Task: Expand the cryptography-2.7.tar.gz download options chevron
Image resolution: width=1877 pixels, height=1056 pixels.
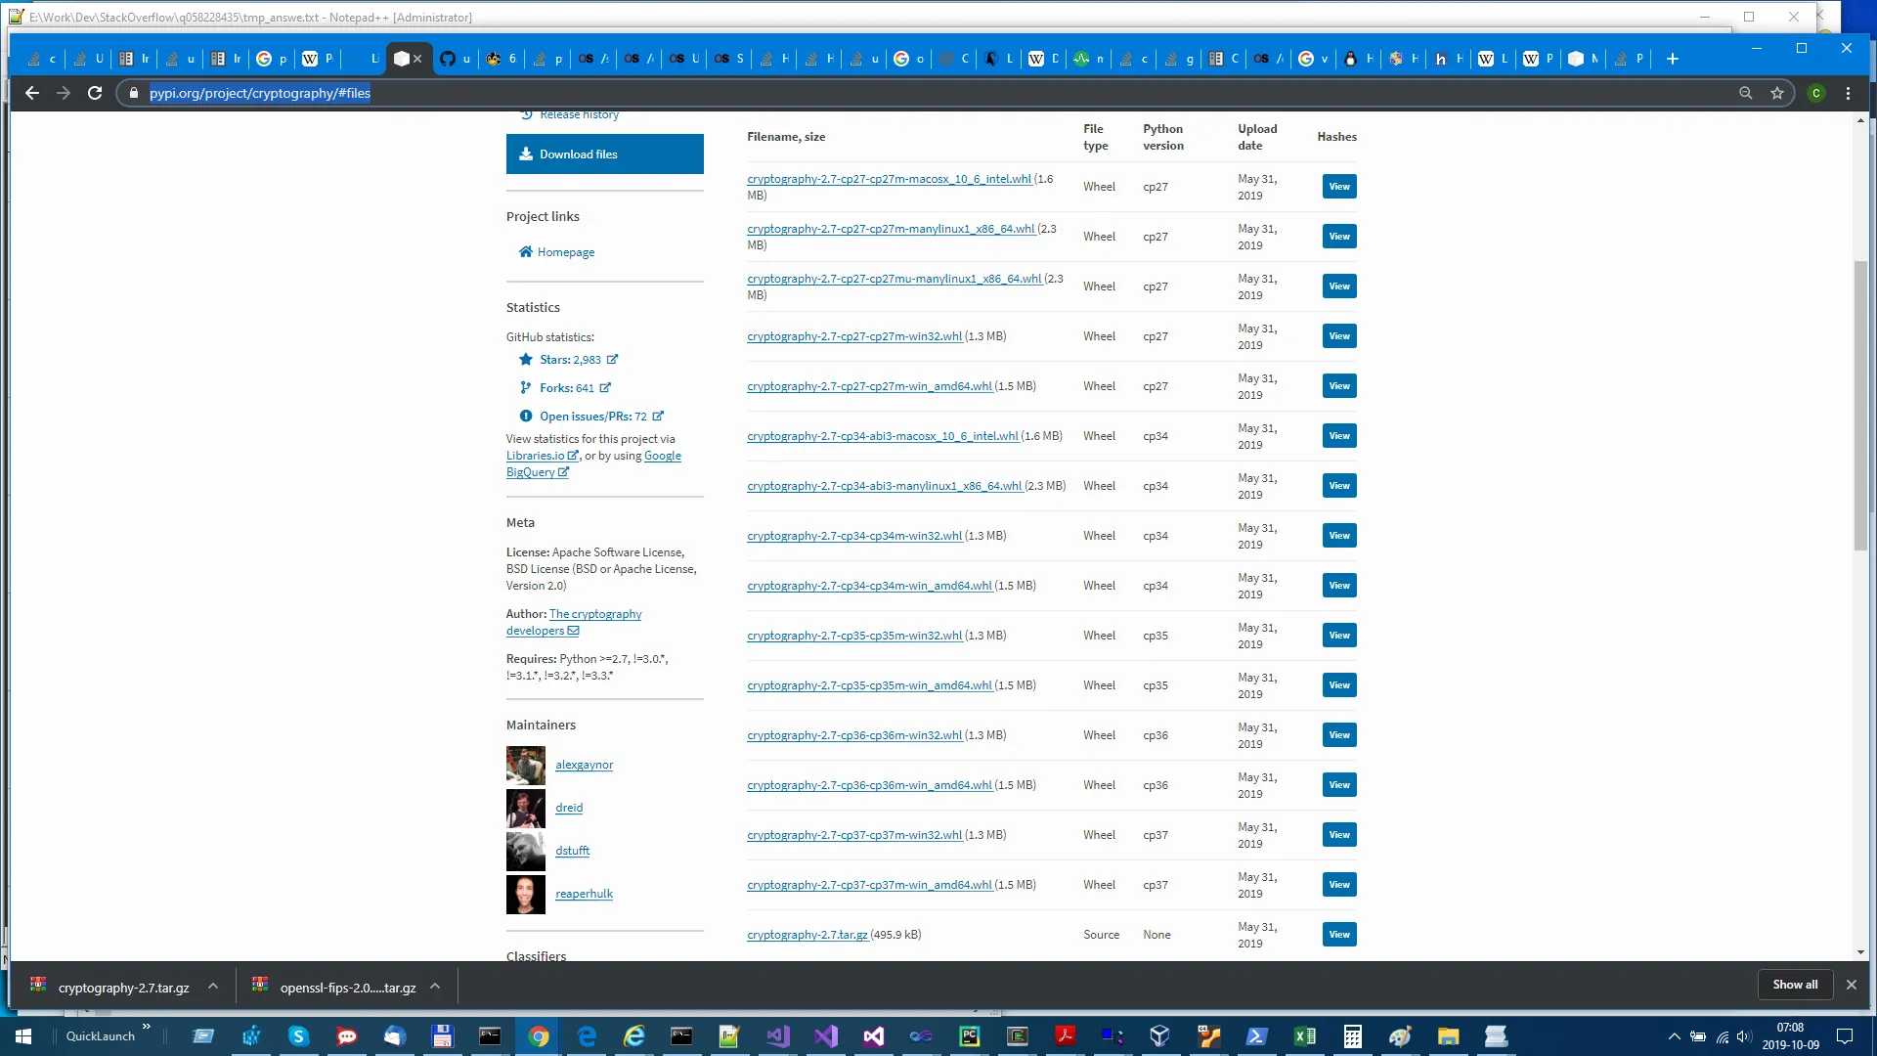Action: click(213, 987)
